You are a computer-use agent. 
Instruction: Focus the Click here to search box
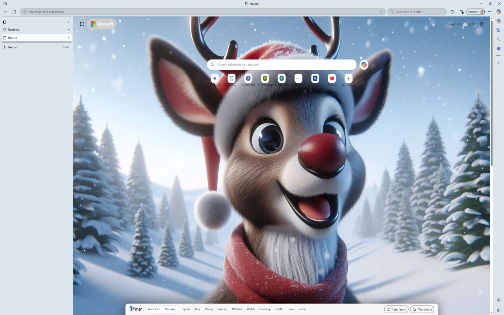417,12
